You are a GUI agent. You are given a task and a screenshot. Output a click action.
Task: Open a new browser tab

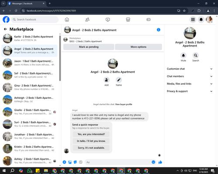(50, 3)
